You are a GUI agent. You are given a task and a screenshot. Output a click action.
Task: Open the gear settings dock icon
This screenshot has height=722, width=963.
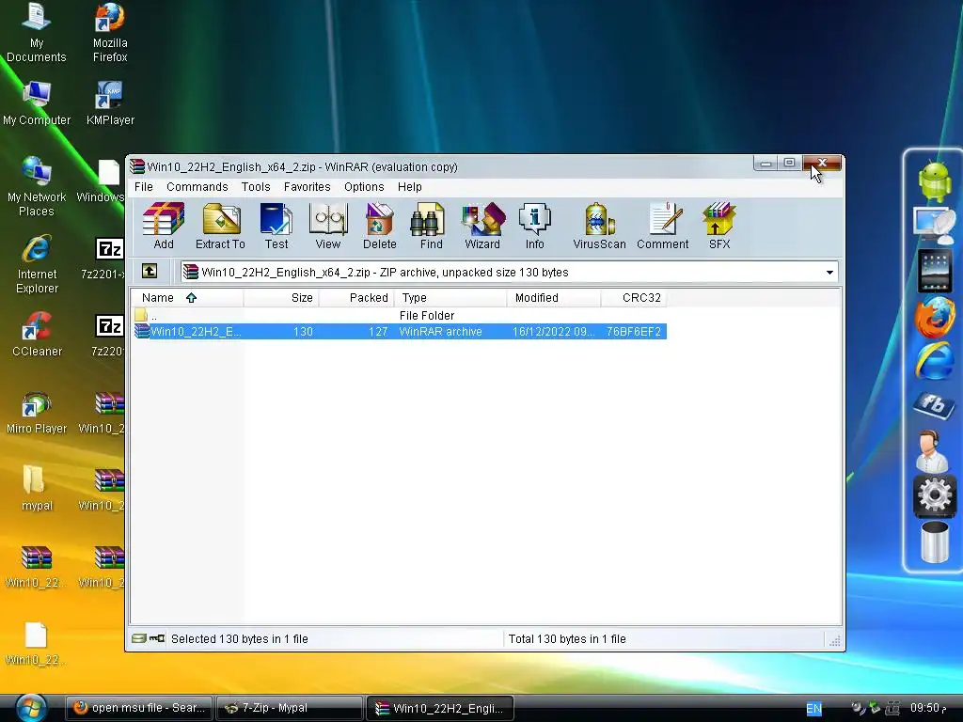coord(934,494)
